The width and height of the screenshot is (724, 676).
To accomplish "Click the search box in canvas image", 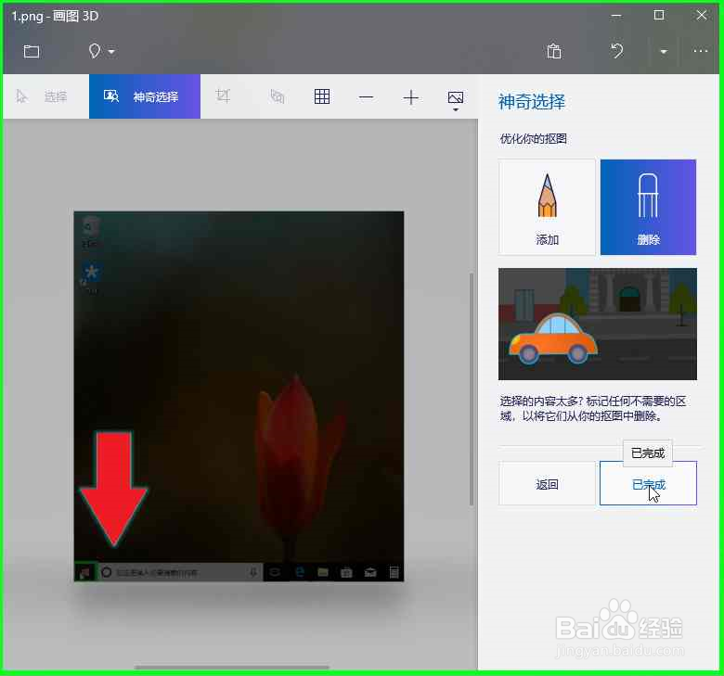I will pos(180,573).
